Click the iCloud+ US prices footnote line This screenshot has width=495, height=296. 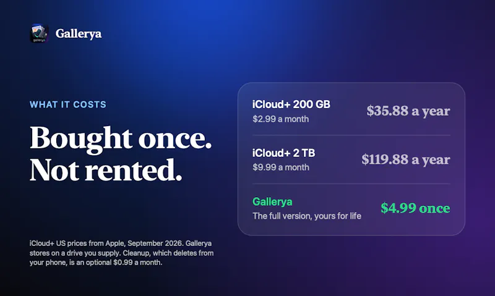coord(121,243)
